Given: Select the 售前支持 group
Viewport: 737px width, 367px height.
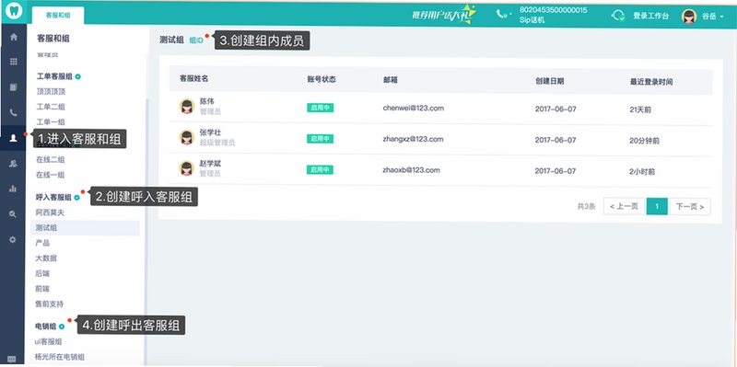Looking at the screenshot, I should click(50, 304).
